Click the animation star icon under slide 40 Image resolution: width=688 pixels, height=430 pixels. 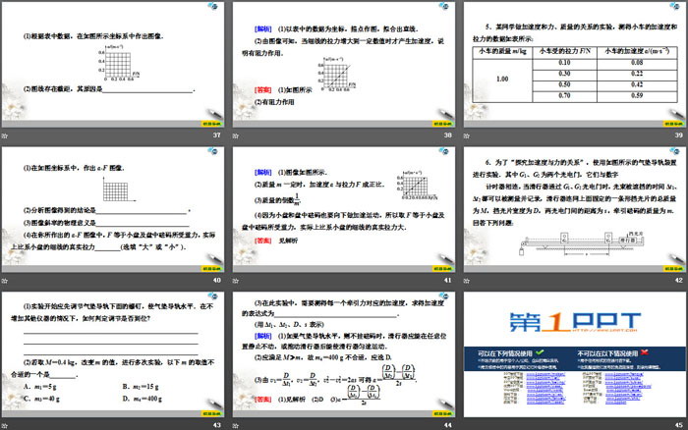point(5,281)
